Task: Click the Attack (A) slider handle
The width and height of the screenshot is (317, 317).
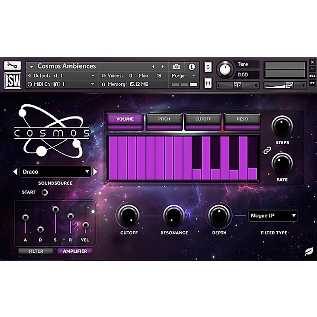Action: (x=25, y=218)
